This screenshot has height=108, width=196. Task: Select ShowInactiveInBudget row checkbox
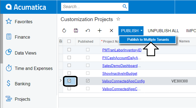pos(69,73)
